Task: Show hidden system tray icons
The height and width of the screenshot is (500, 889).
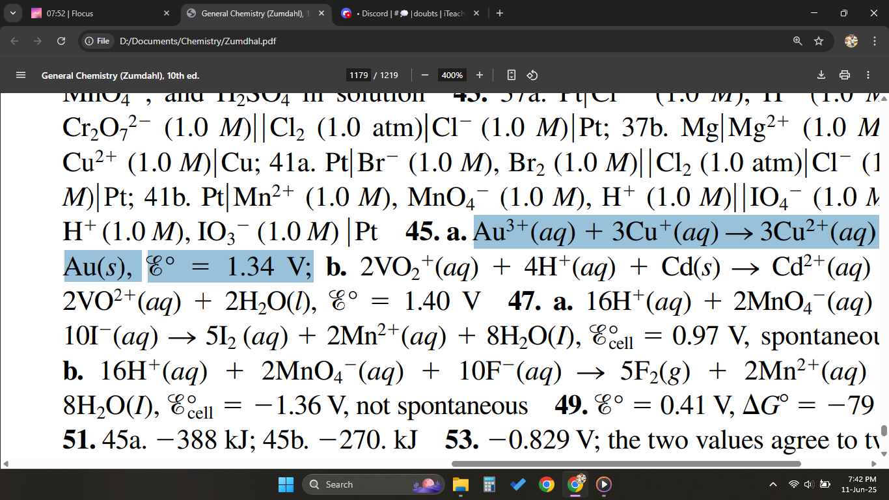Action: click(774, 484)
